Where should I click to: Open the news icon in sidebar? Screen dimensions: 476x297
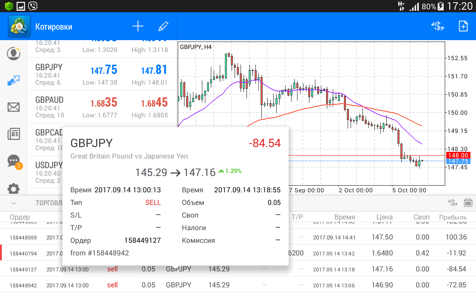14,134
